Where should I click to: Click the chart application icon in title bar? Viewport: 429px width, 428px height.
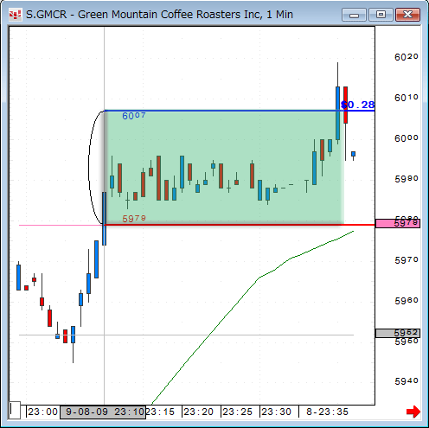click(x=15, y=15)
